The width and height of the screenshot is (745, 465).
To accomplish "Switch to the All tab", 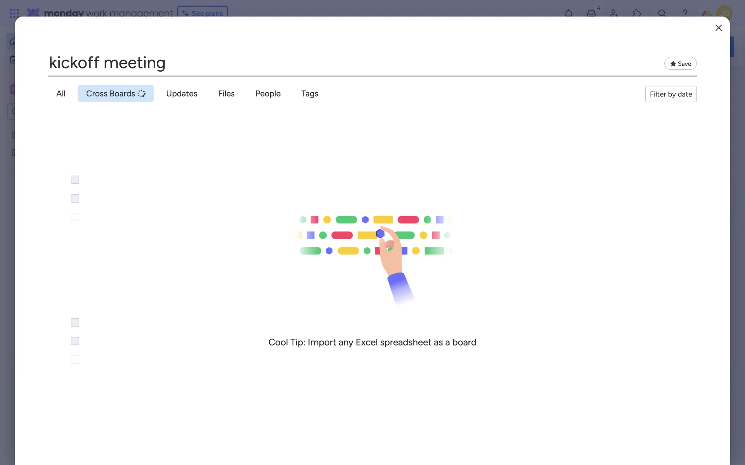I will tap(61, 94).
